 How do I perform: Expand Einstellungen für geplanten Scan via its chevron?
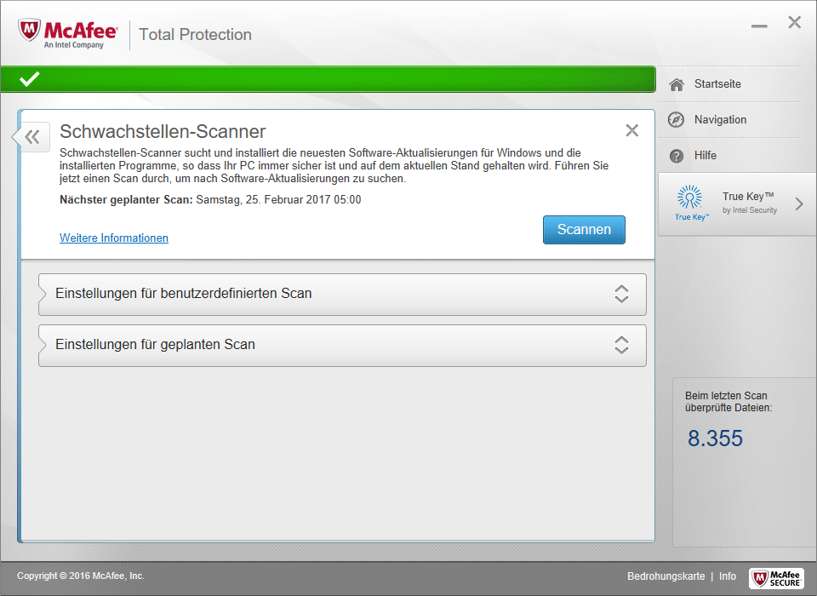click(x=621, y=345)
